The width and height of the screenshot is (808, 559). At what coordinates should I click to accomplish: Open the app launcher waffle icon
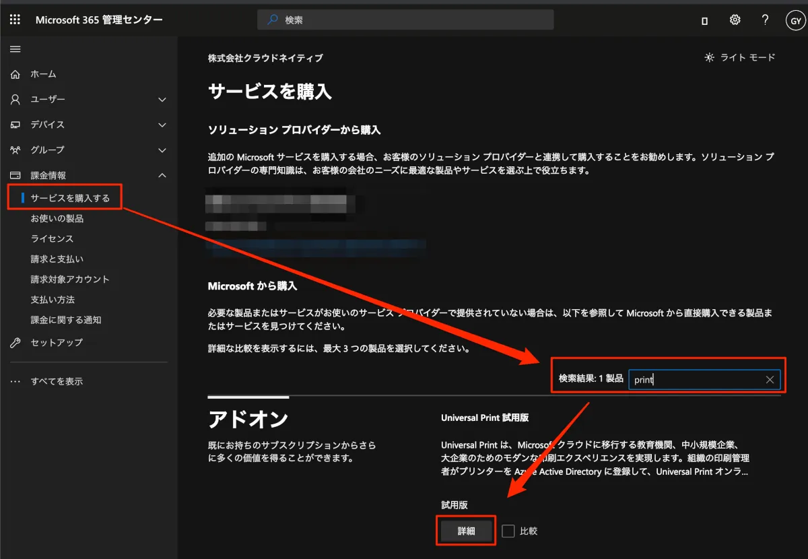tap(15, 20)
